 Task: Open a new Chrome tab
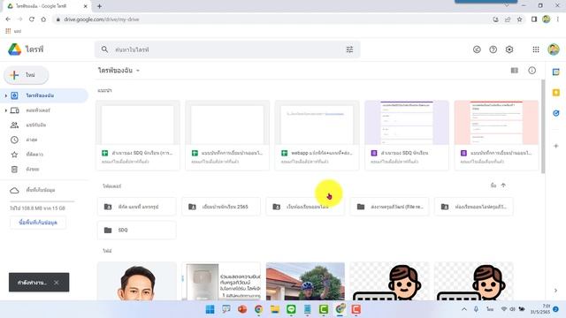99,6
